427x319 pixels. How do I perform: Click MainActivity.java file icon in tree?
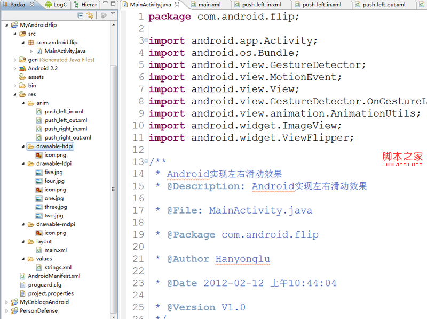pyautogui.click(x=39, y=51)
